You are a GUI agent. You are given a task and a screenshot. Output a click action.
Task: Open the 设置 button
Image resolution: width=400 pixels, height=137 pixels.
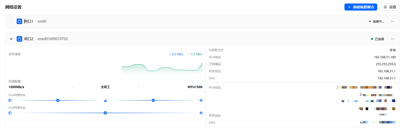coord(390,7)
